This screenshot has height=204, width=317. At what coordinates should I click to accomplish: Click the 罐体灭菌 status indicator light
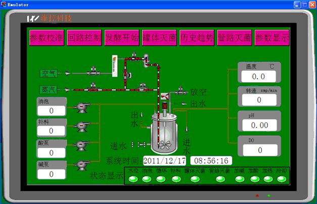195,179
